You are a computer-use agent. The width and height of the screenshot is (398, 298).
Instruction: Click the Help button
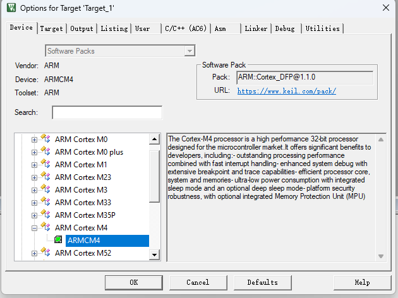click(362, 282)
